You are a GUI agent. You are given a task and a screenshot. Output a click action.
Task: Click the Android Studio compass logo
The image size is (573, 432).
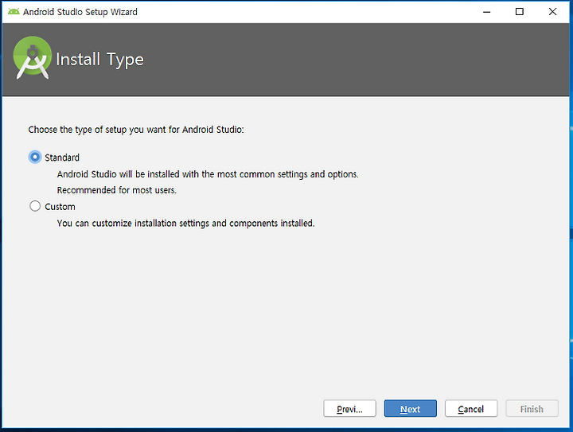[32, 58]
